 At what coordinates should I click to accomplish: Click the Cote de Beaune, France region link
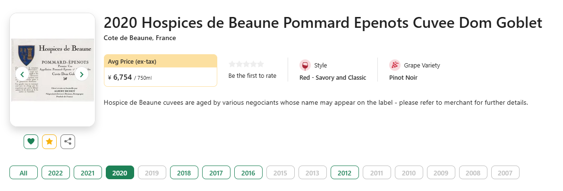click(140, 38)
